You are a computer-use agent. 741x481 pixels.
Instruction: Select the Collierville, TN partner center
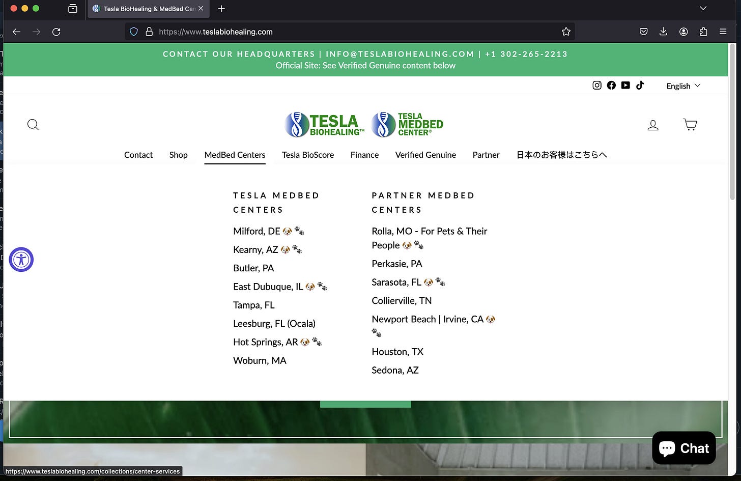pos(402,301)
